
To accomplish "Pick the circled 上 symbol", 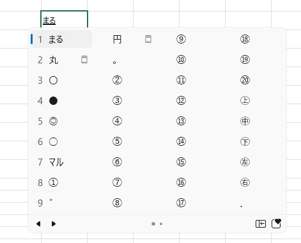I will (245, 100).
